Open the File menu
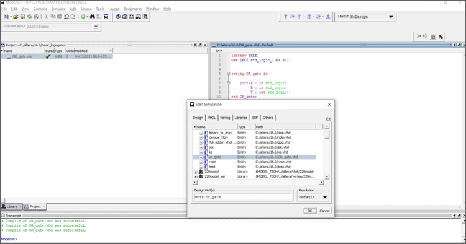Viewport: 466px width, 244px height. point(4,9)
